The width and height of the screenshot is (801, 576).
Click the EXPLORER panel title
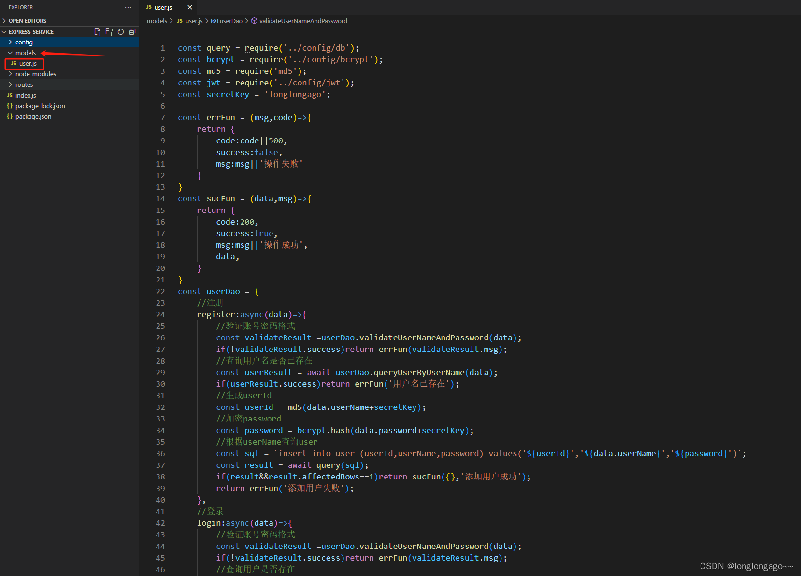(x=21, y=7)
